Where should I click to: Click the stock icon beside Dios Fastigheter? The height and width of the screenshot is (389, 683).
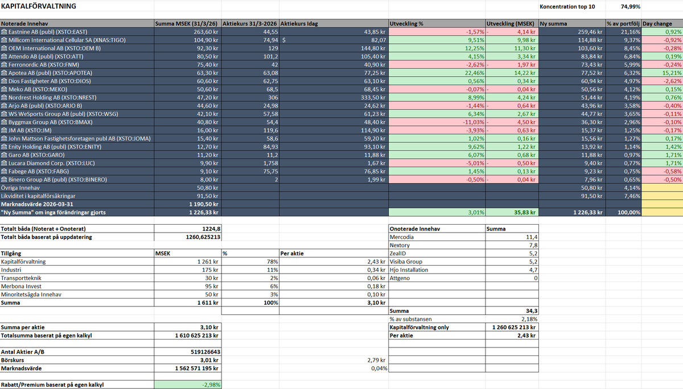pyautogui.click(x=4, y=81)
